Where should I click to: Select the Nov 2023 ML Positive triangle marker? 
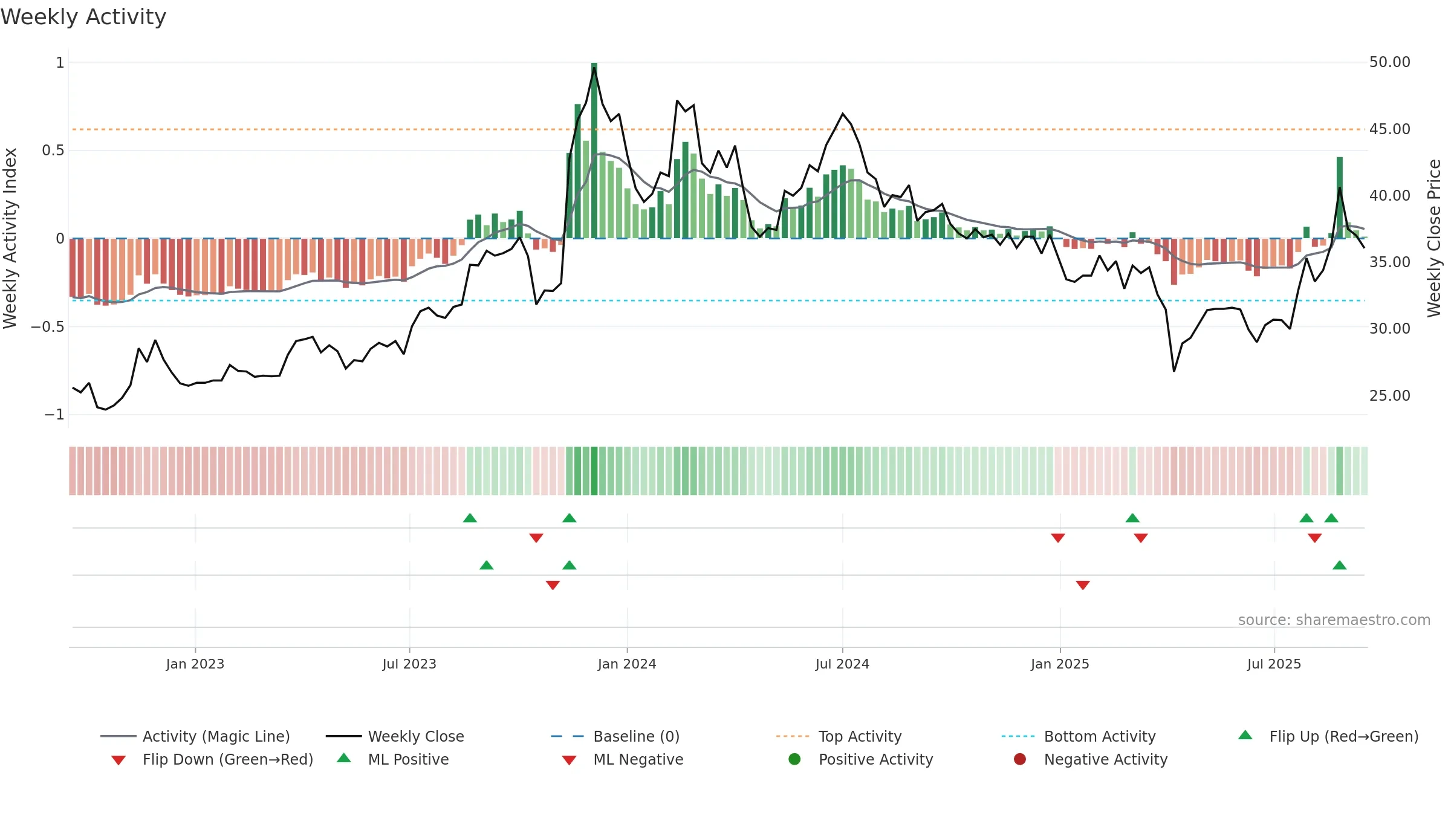pyautogui.click(x=570, y=565)
